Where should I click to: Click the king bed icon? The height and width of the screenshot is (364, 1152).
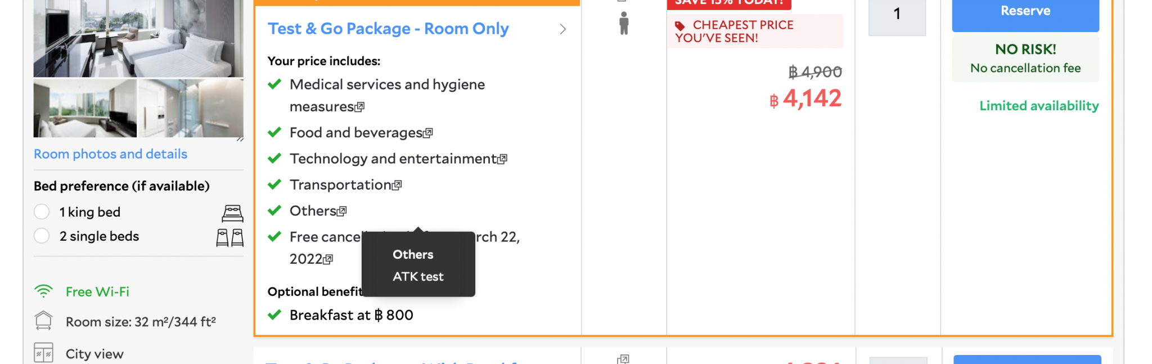[232, 213]
